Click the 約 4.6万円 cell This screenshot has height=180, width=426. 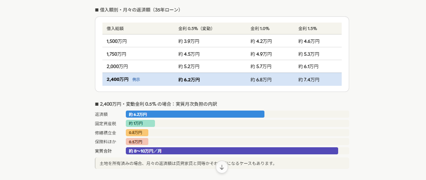coord(309,42)
